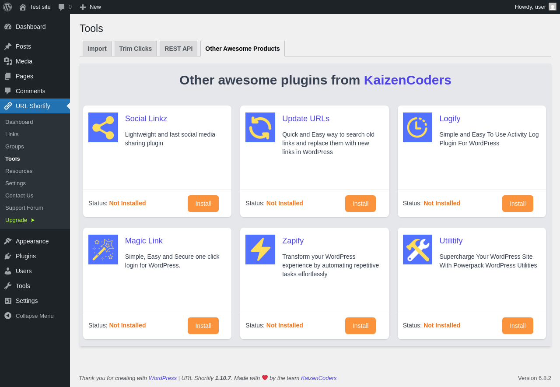The width and height of the screenshot is (560, 387).
Task: Click the Media icon in sidebar
Action: tap(8, 61)
